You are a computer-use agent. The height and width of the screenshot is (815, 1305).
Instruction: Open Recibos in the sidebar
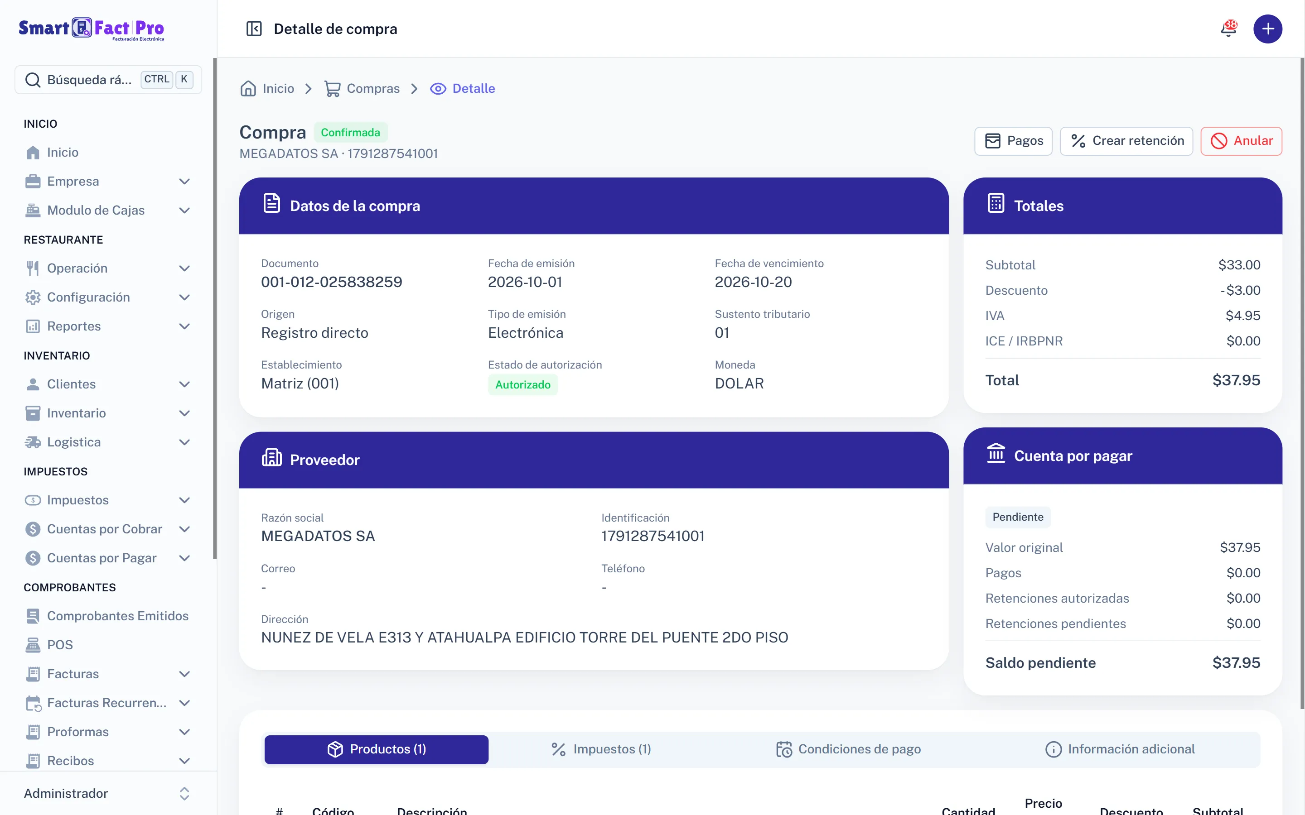click(108, 761)
